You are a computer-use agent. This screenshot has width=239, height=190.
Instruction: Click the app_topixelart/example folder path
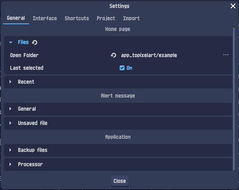point(149,55)
